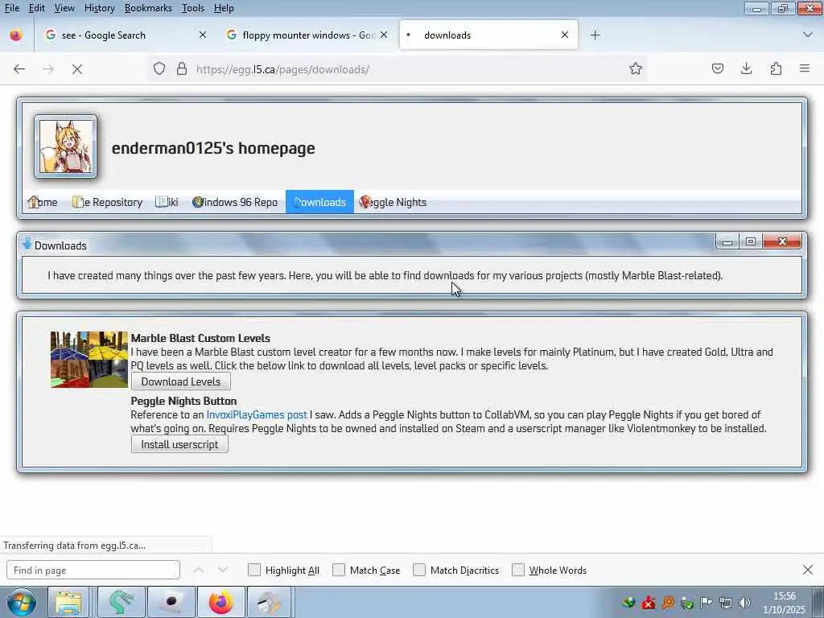Viewport: 824px width, 618px height.
Task: Open the Firefox hamburger application menu
Action: pos(805,68)
